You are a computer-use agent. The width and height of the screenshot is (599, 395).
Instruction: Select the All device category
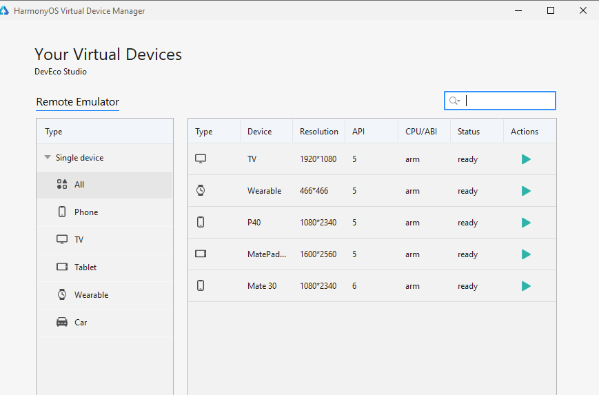pyautogui.click(x=79, y=185)
